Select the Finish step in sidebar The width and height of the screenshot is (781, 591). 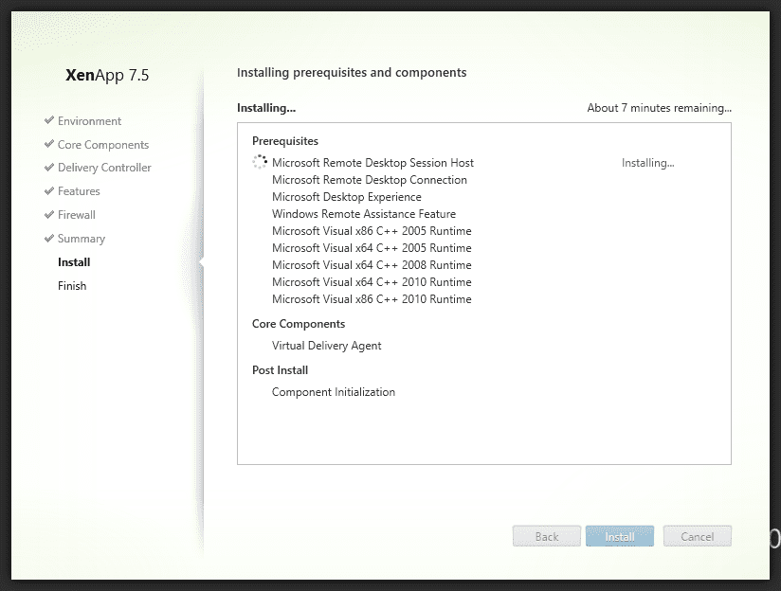click(72, 286)
